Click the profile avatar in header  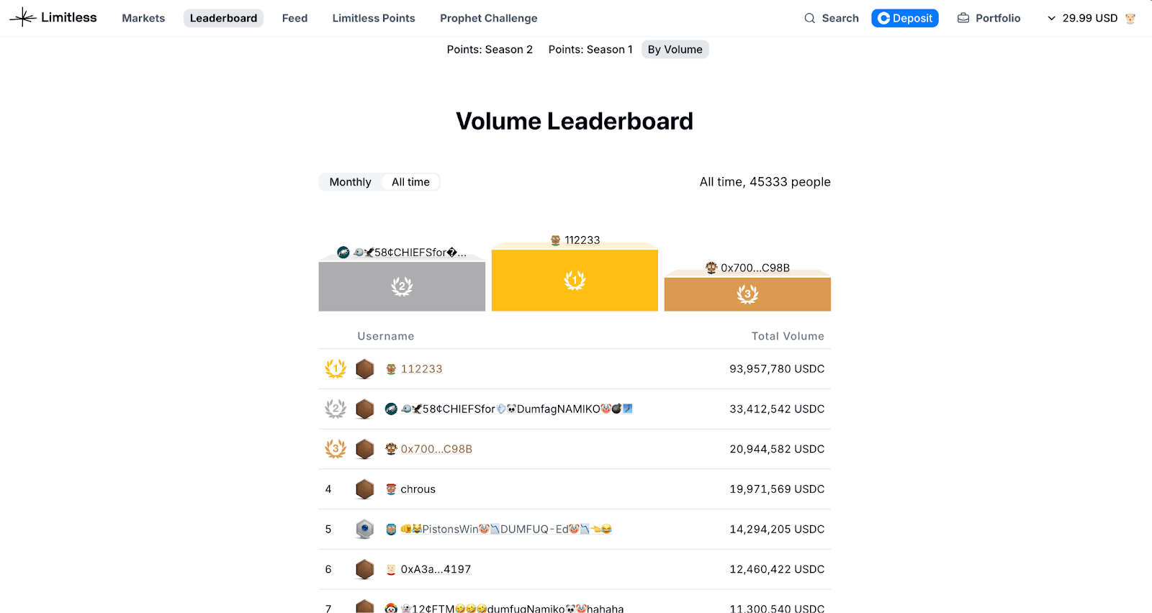[1130, 19]
